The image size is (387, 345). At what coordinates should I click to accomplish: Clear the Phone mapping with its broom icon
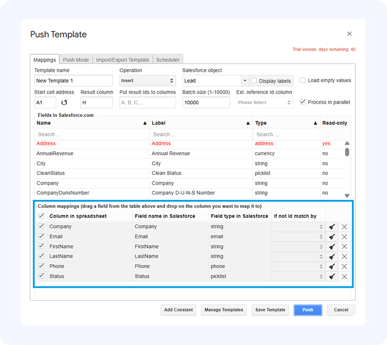(332, 267)
